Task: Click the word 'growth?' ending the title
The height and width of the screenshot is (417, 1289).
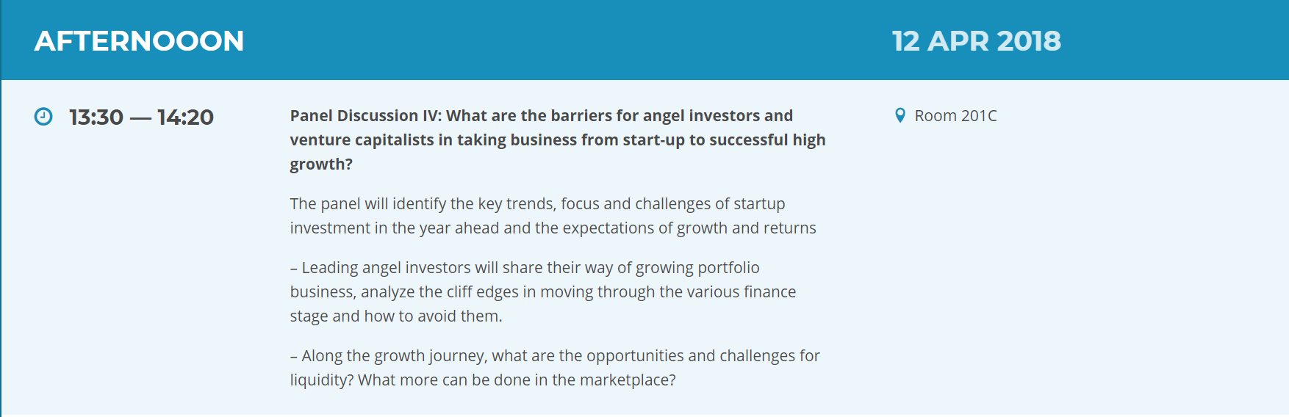Action: tap(321, 164)
